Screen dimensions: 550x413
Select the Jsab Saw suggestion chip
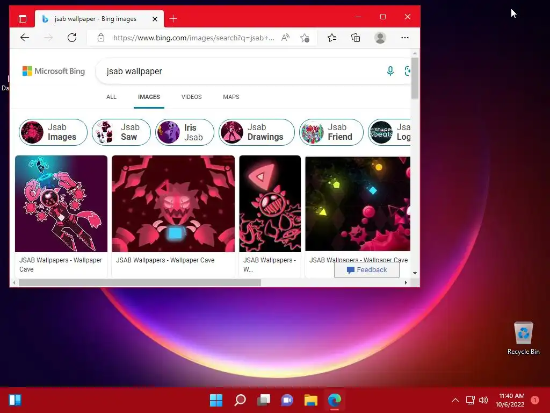121,132
